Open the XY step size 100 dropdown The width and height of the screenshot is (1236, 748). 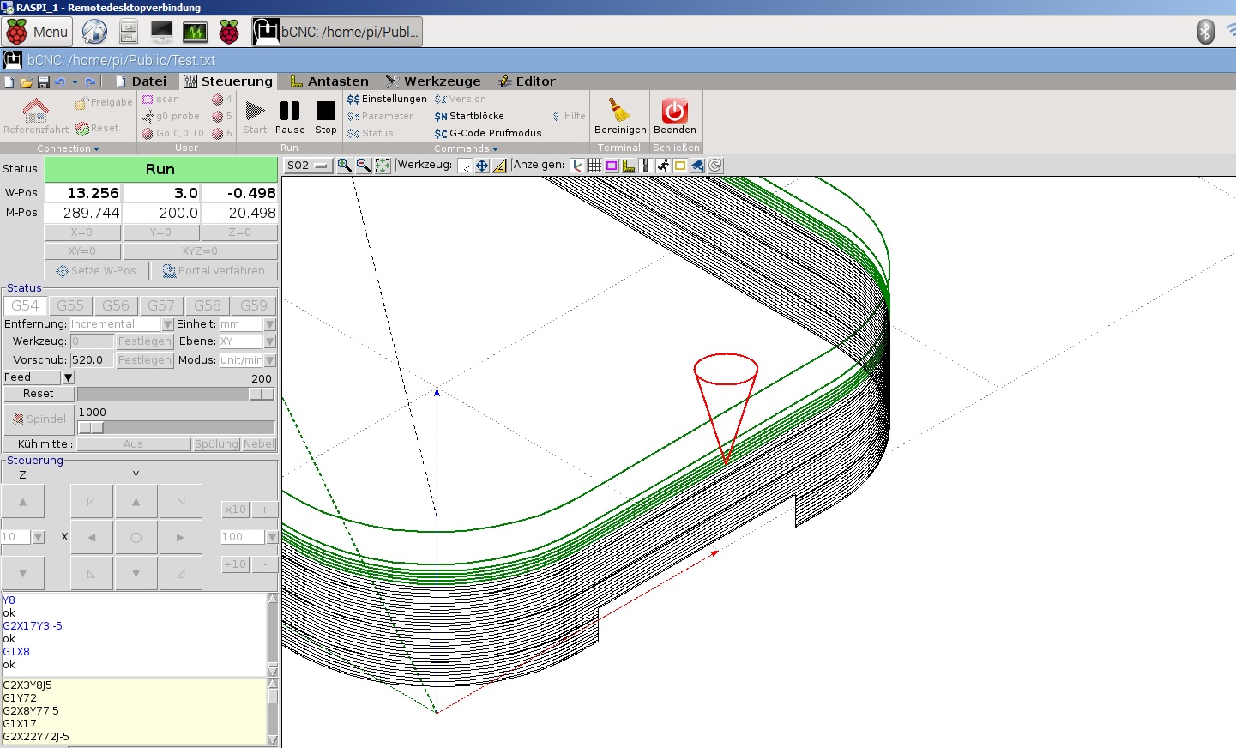(x=272, y=537)
